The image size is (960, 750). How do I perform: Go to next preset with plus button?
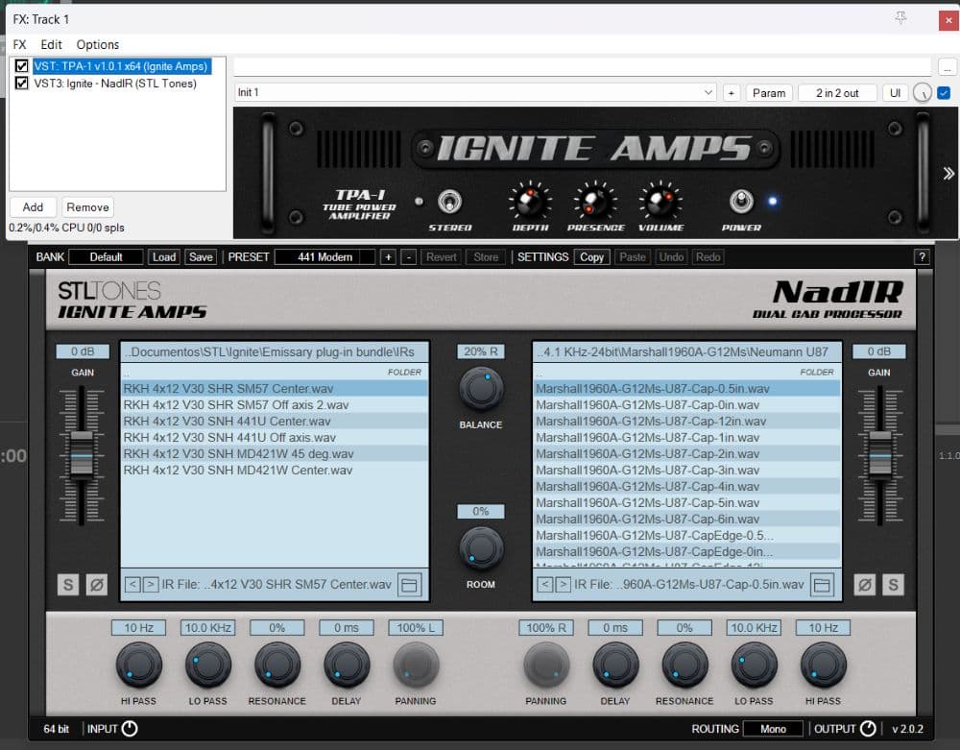[388, 257]
